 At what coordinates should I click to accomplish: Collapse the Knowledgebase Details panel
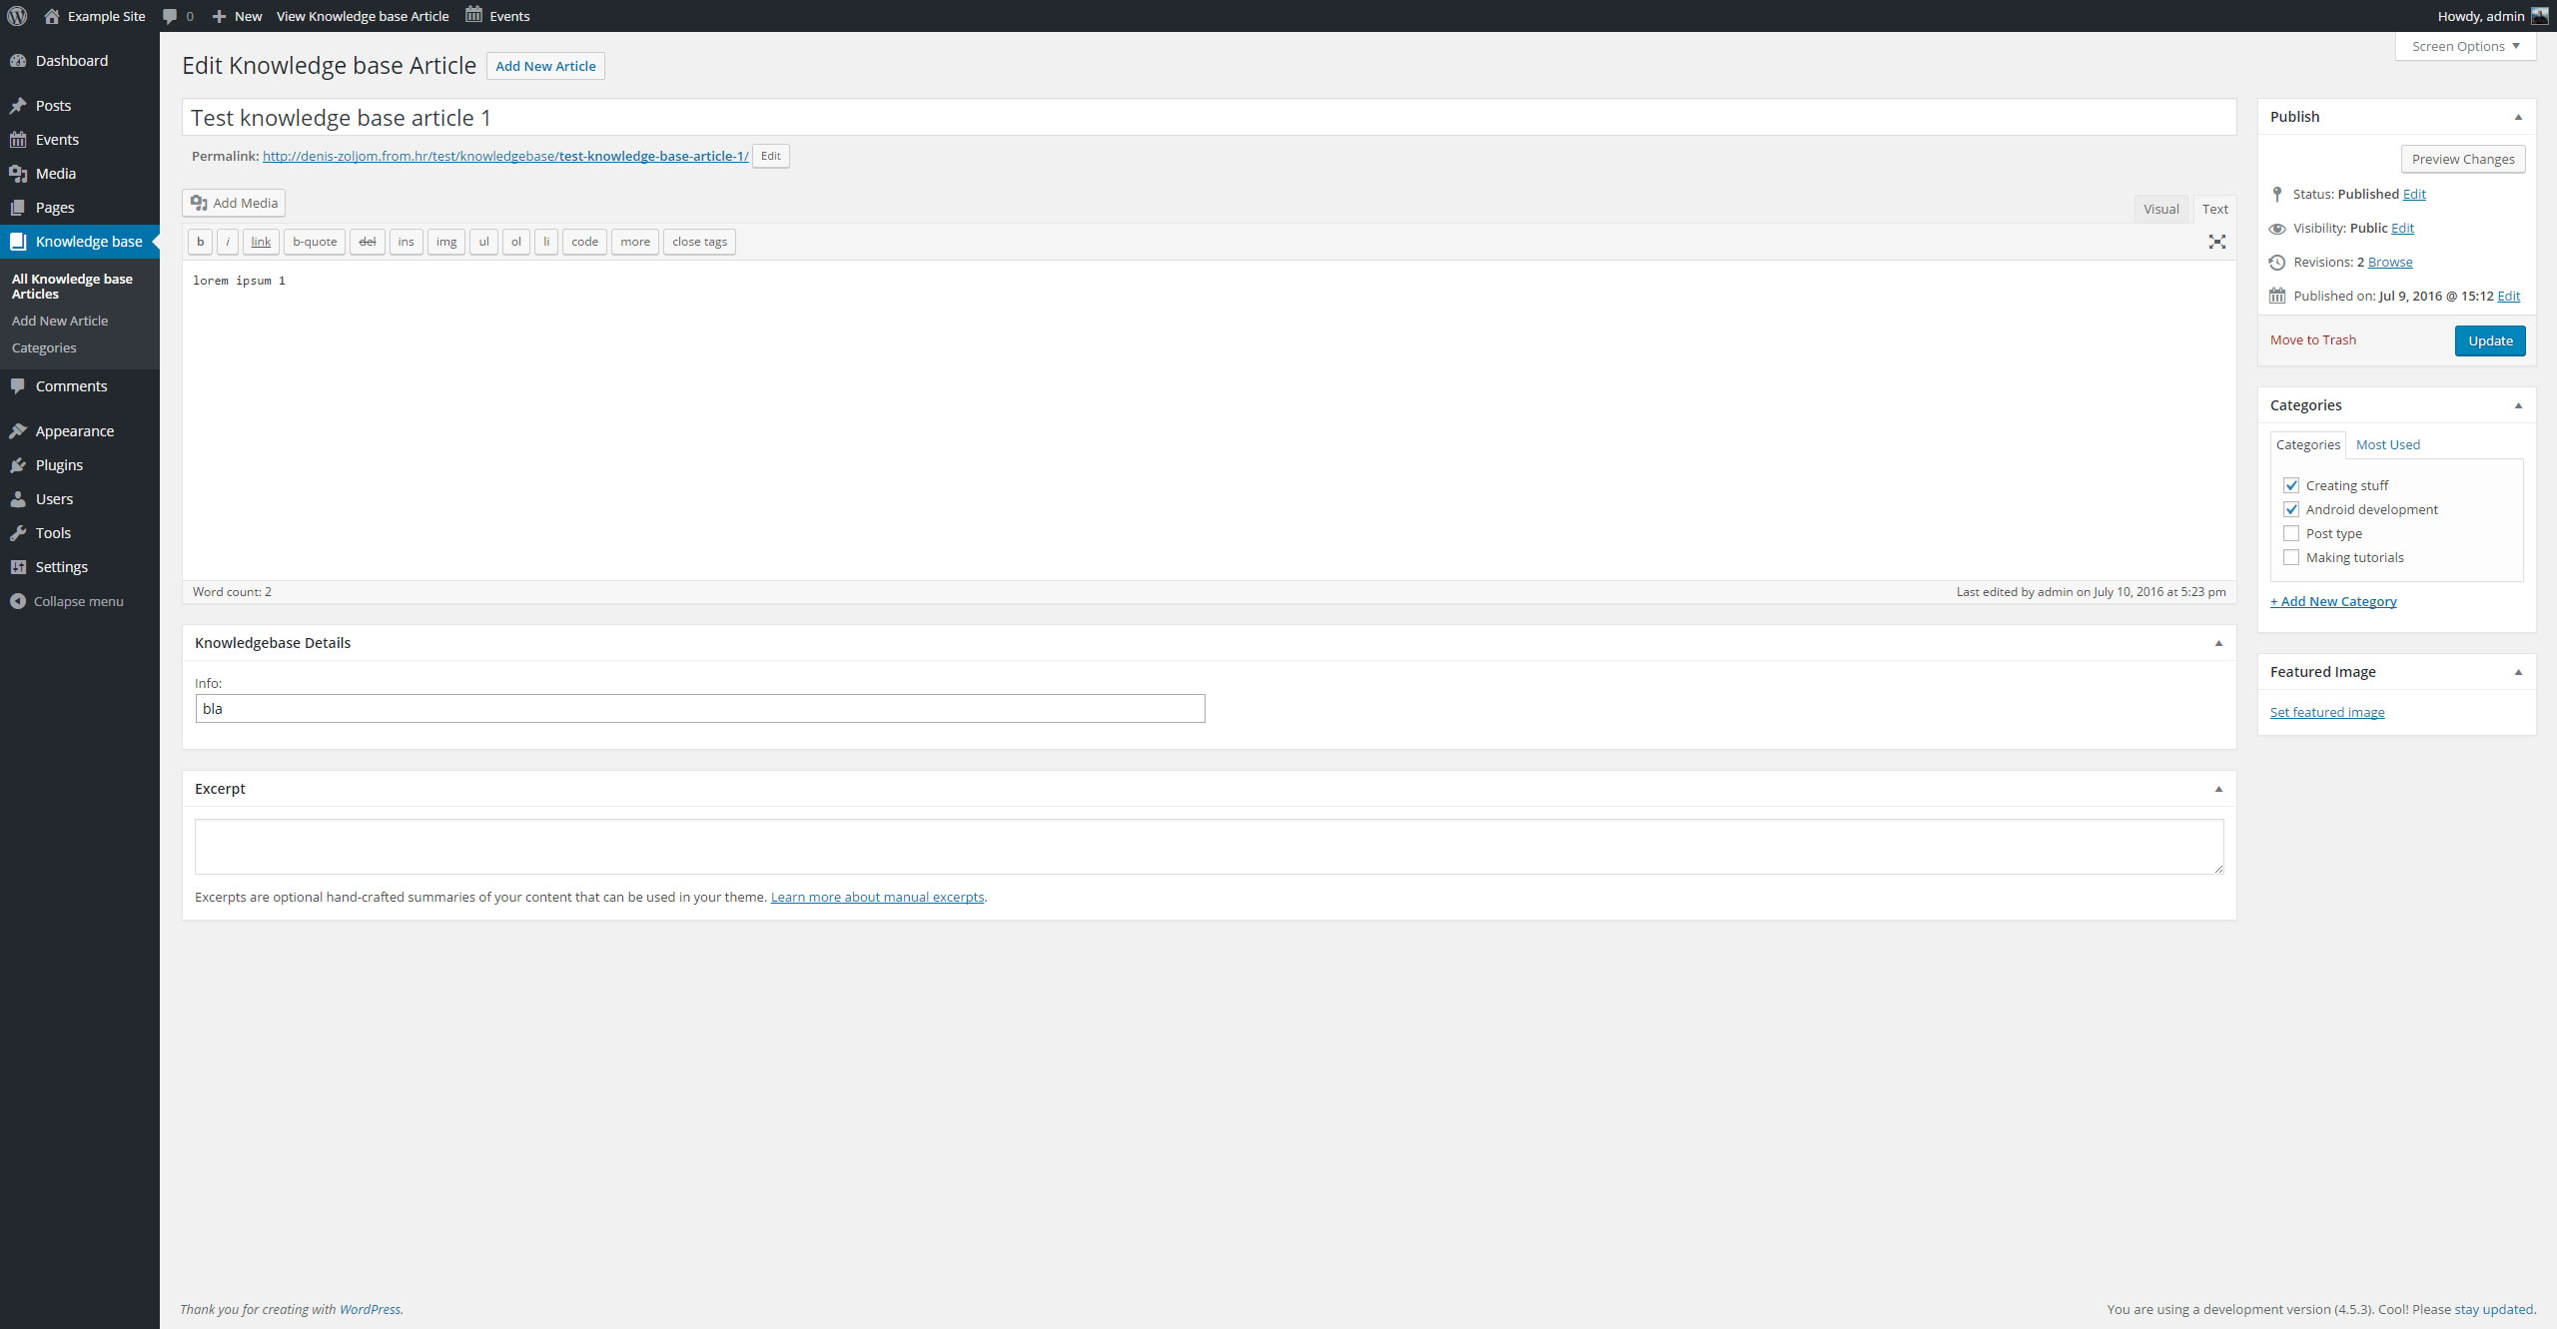[2218, 643]
